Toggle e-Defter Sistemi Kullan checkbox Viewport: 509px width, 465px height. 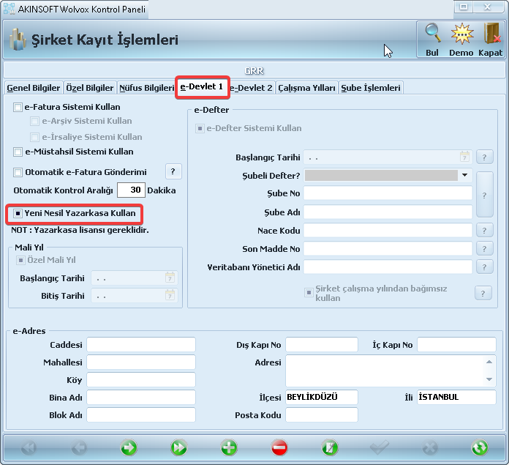pyautogui.click(x=200, y=129)
